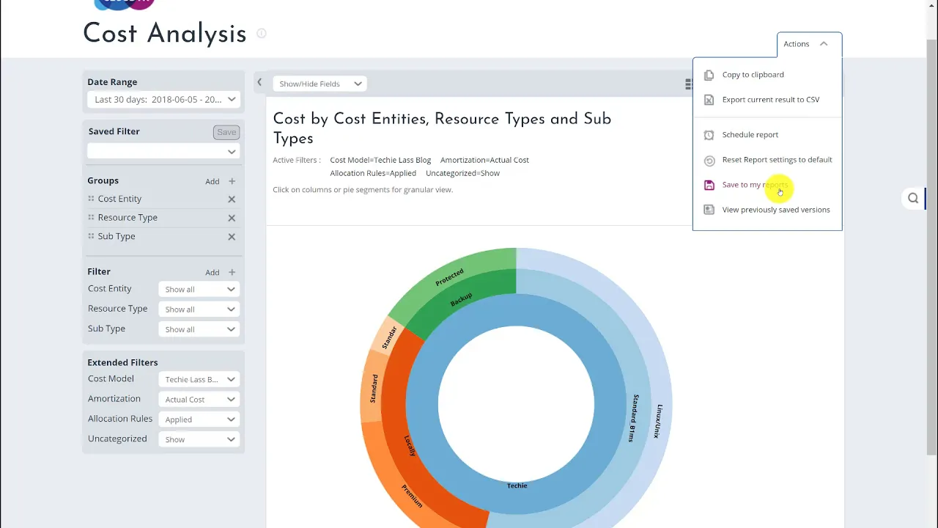Click the drag handle for Cost Entity group

coord(91,199)
